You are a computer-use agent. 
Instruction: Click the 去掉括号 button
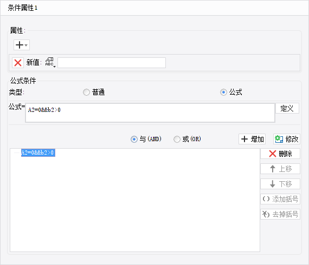[280, 214]
